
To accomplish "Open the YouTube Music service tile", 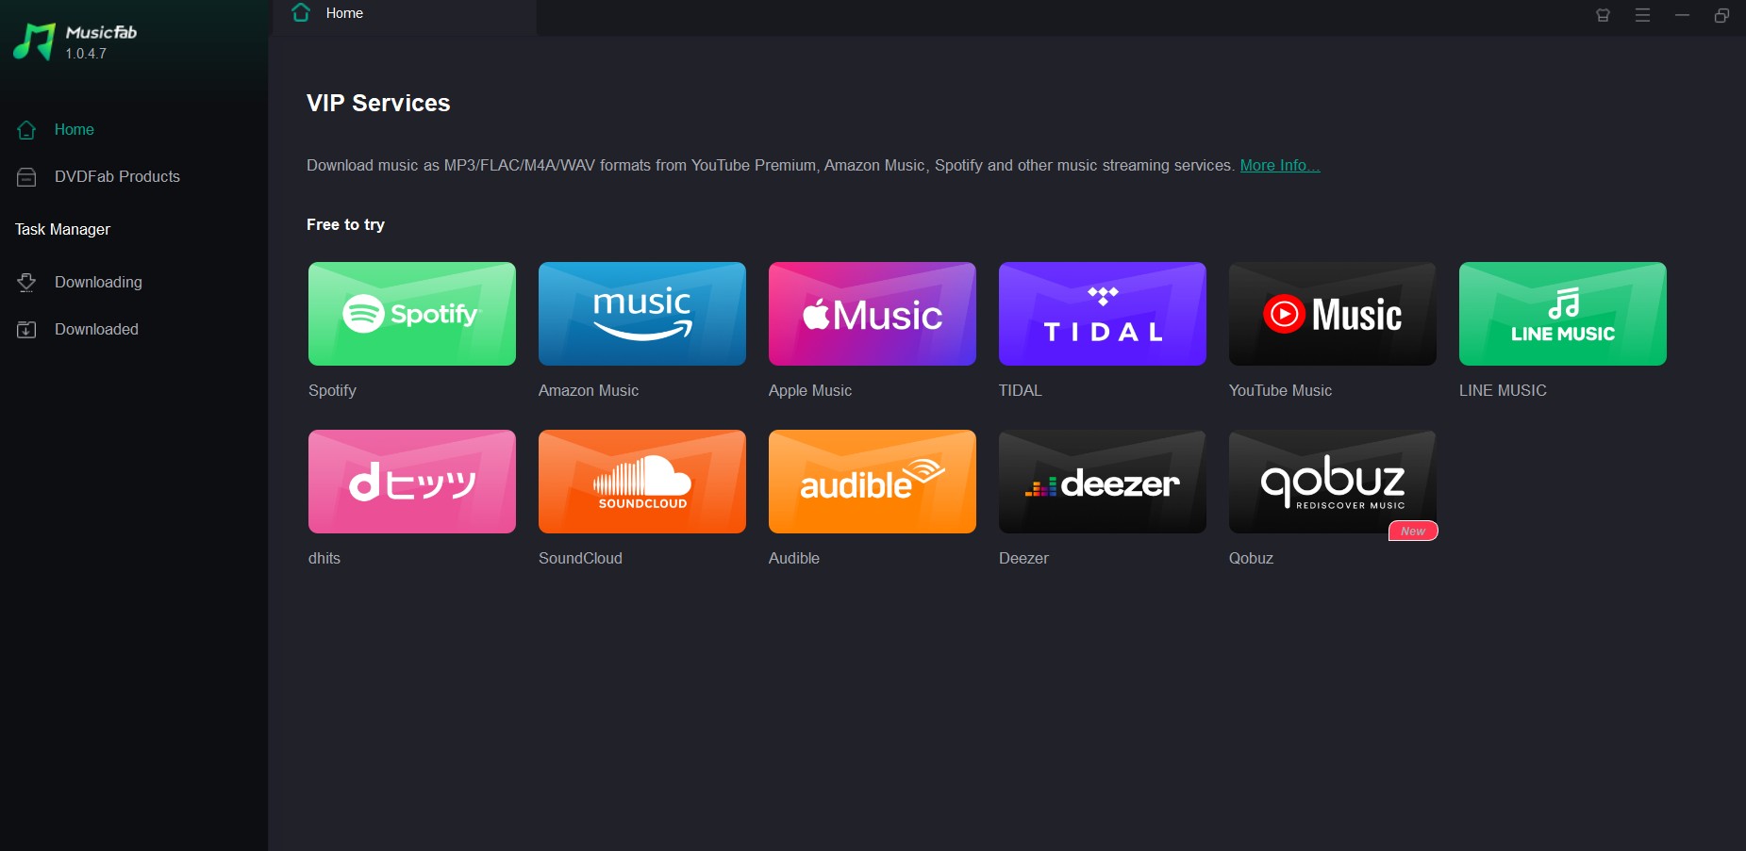I will [1333, 314].
